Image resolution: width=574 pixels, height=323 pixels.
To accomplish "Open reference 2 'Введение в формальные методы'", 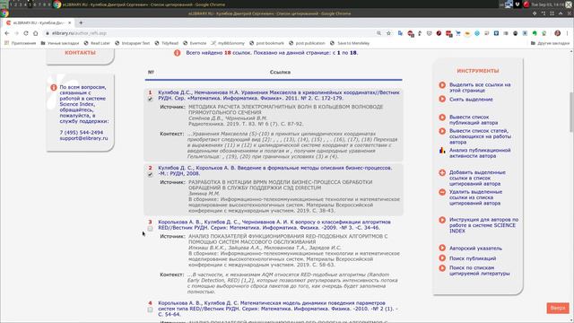I will 275,170.
